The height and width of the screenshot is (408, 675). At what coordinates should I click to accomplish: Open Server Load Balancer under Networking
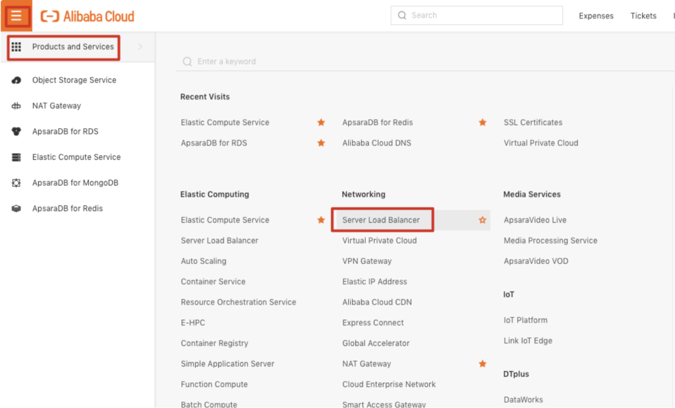click(381, 220)
